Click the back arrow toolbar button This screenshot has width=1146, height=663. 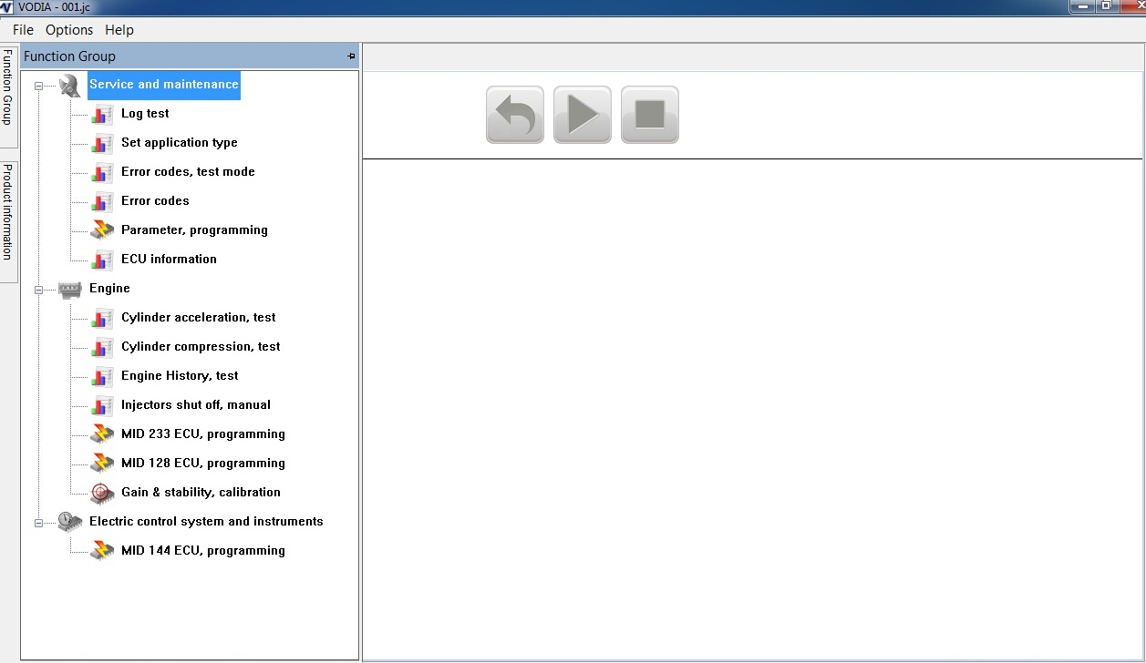pyautogui.click(x=514, y=115)
